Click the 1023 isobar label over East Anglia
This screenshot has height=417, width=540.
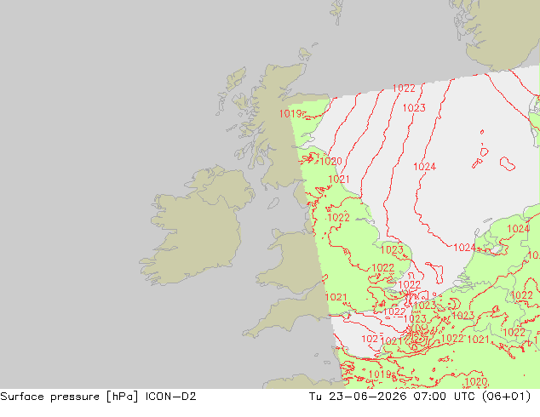(392, 250)
